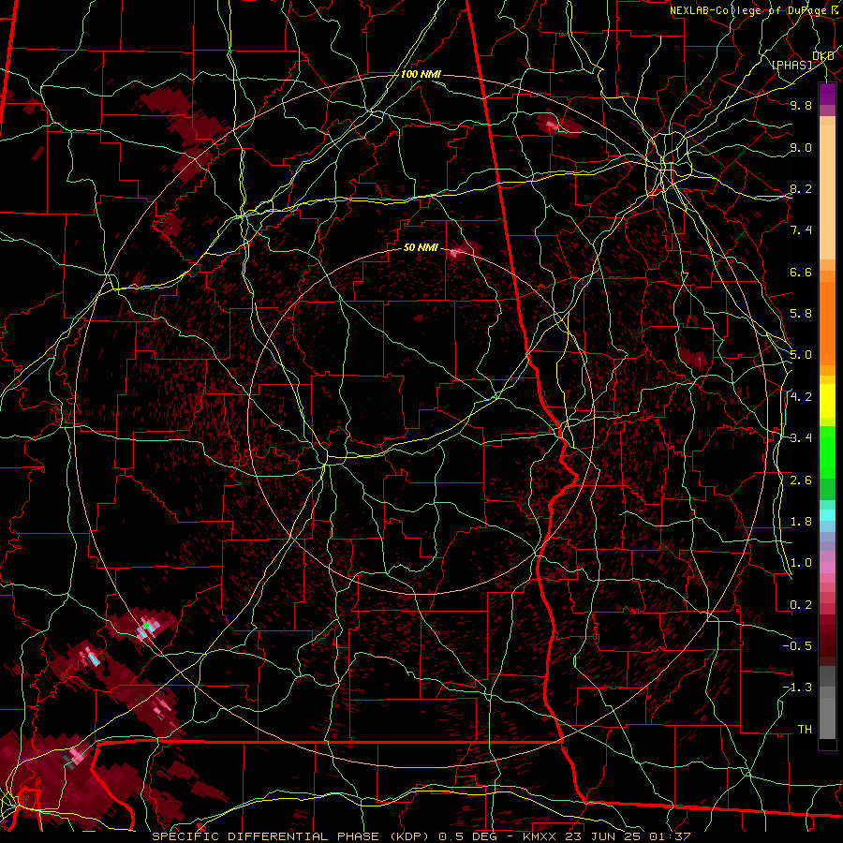The height and width of the screenshot is (843, 843).
Task: Pick the orange segment of the color bar
Action: 827,318
